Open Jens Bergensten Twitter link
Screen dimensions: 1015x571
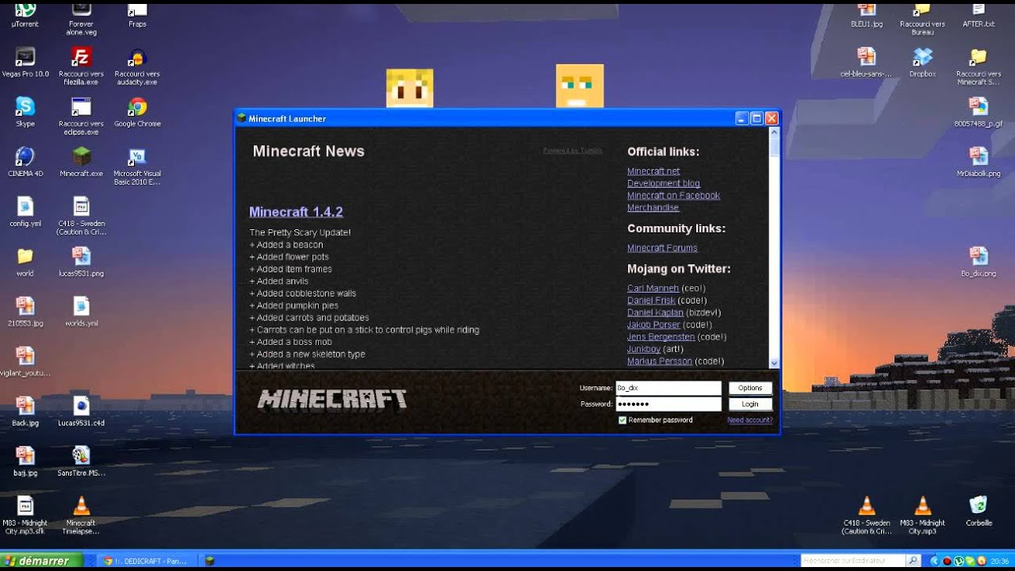(x=660, y=337)
